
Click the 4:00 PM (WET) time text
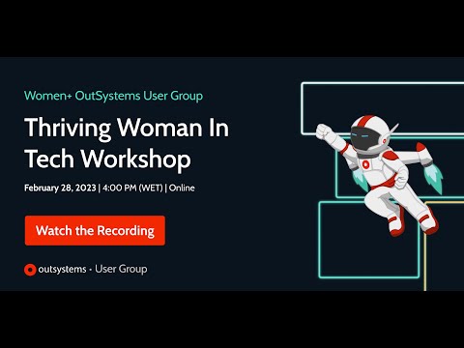tap(132, 188)
